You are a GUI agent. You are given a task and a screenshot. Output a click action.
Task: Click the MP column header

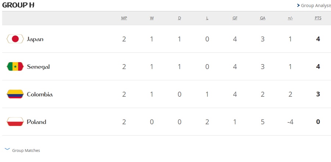coord(124,18)
